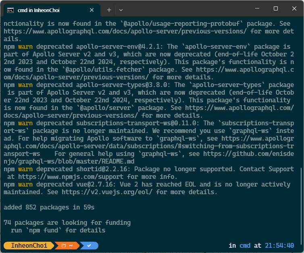The image size is (304, 253).
Task: Click '74 packages are looking for funding'
Action: pos(67,223)
